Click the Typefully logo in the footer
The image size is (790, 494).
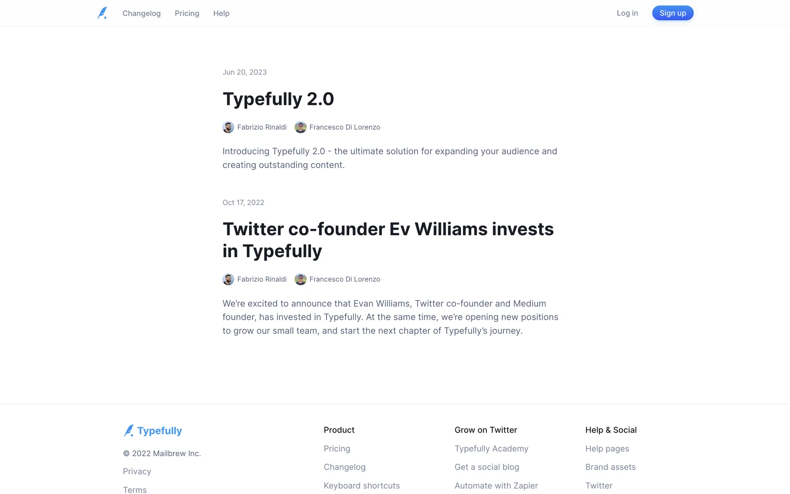(153, 431)
